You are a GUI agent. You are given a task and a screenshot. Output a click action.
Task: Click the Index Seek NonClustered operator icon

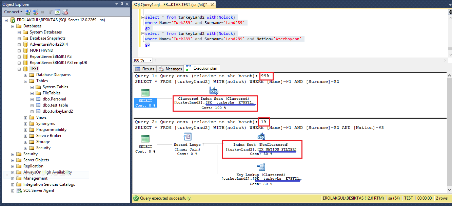click(x=261, y=137)
